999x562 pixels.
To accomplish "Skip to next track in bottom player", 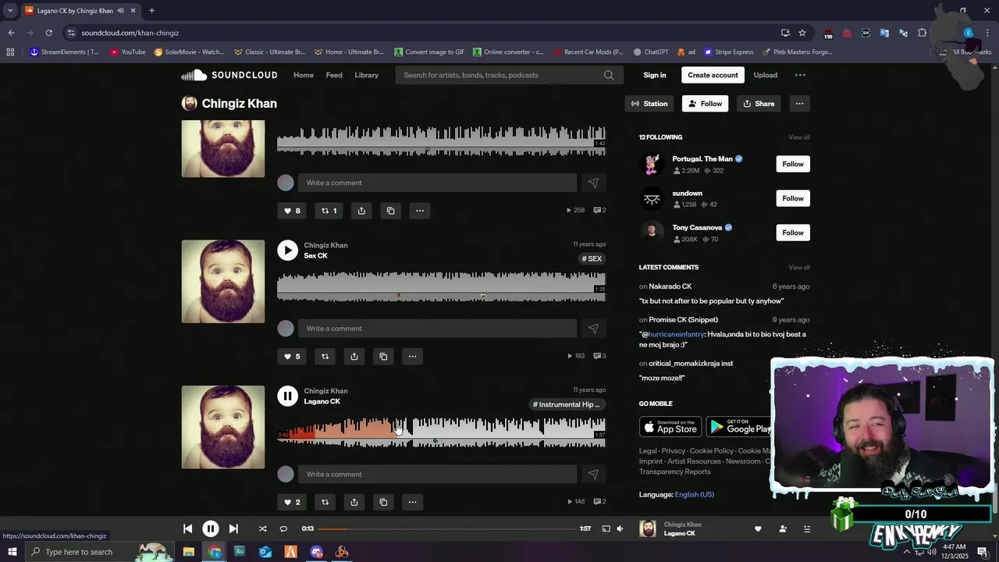I will pos(233,529).
